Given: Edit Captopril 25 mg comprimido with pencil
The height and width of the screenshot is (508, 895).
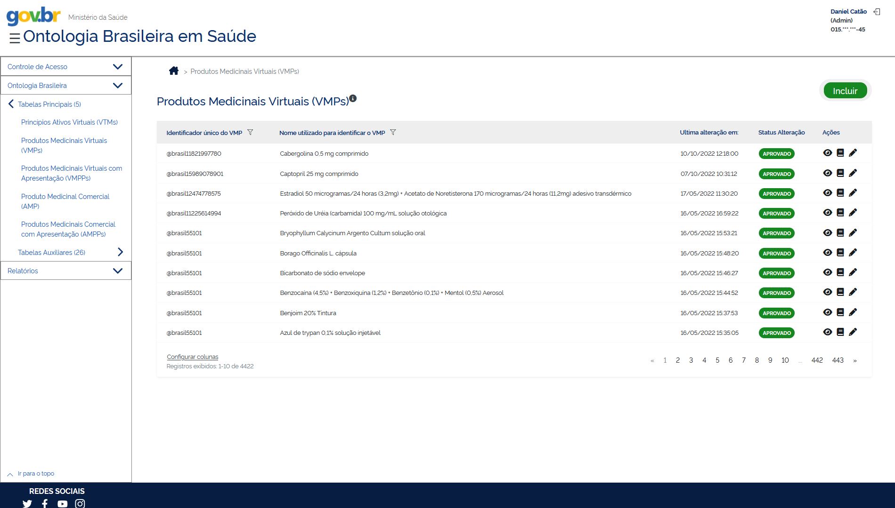Looking at the screenshot, I should pyautogui.click(x=853, y=173).
